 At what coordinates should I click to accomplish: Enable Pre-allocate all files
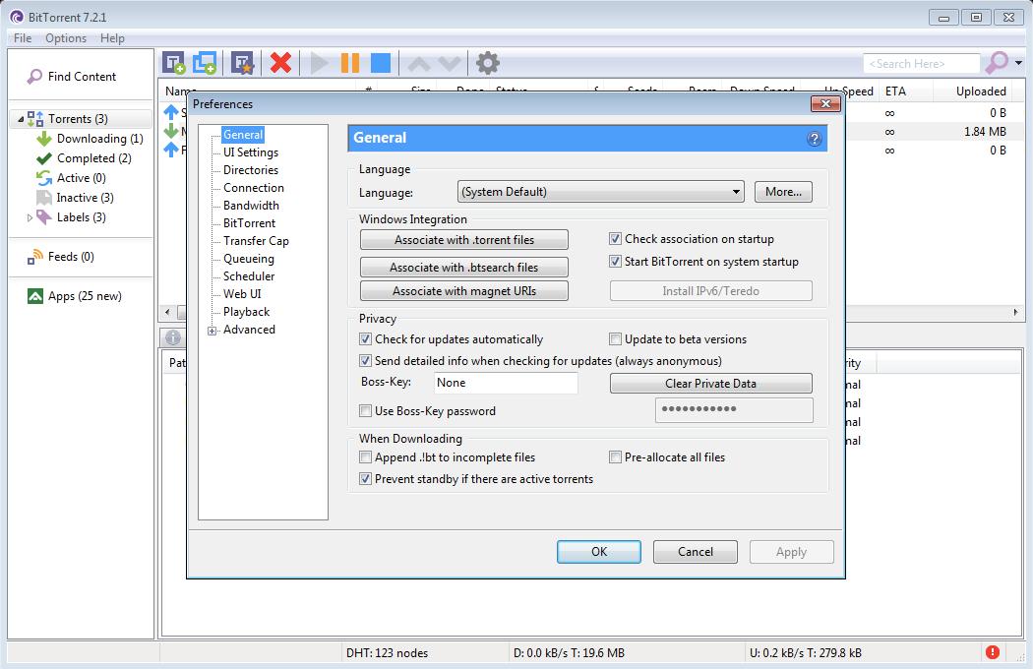point(615,456)
